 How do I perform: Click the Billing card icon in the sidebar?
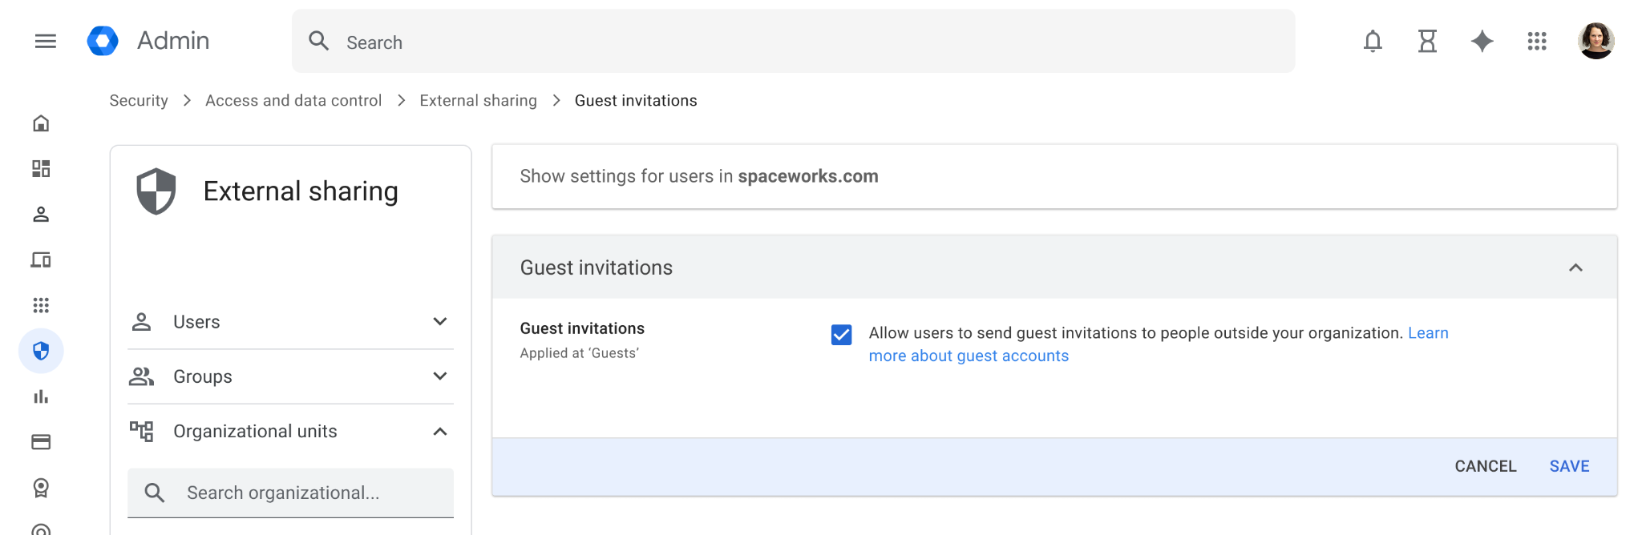[41, 441]
